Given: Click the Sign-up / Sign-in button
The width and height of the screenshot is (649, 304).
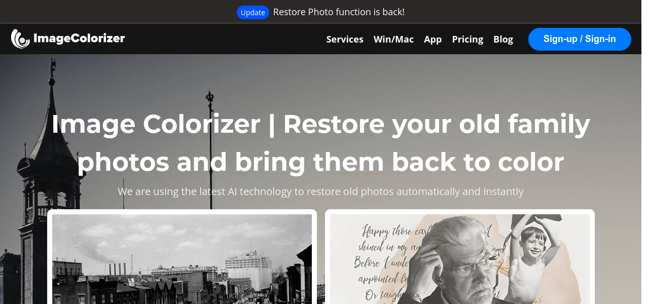Looking at the screenshot, I should (580, 39).
